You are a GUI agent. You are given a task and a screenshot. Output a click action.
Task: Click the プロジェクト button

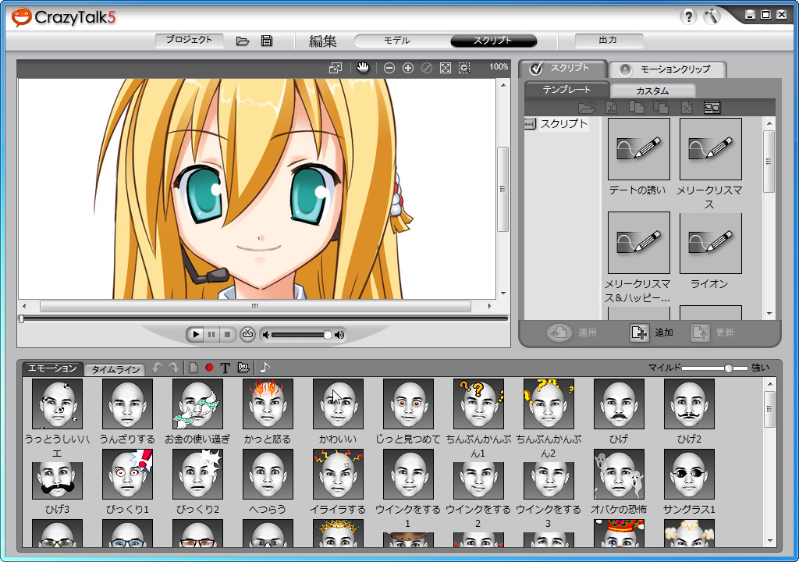pyautogui.click(x=189, y=41)
